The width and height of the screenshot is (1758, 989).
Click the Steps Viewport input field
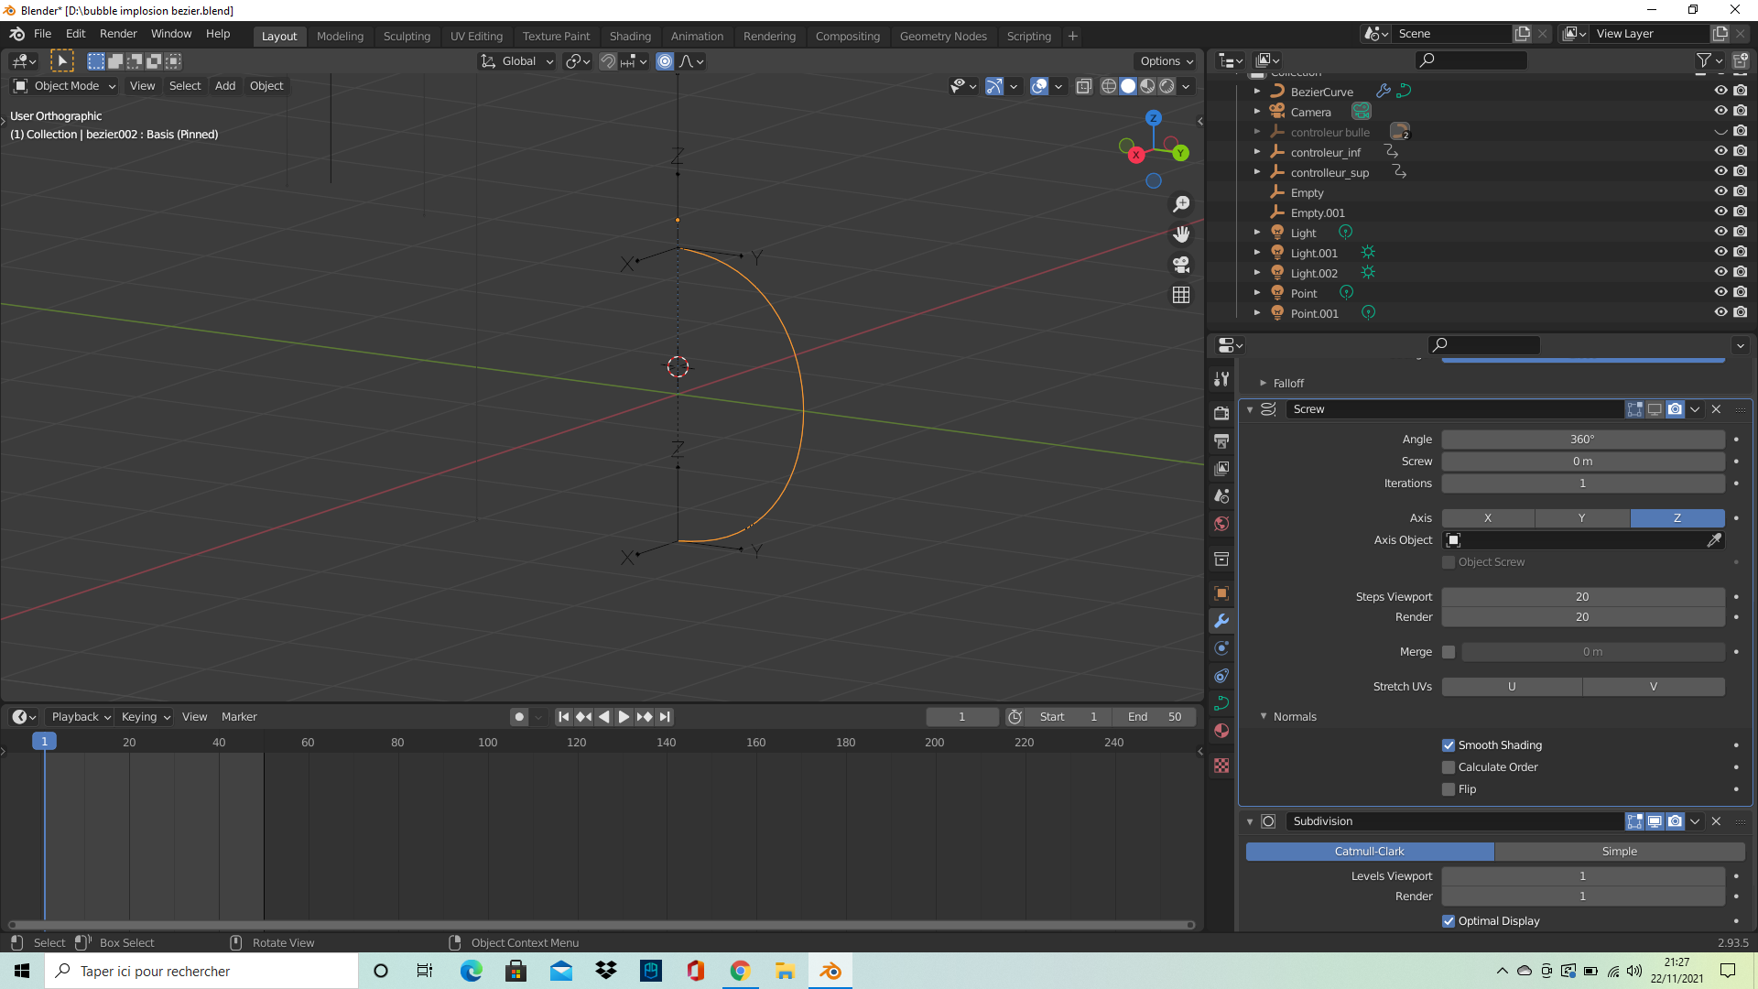(1581, 595)
